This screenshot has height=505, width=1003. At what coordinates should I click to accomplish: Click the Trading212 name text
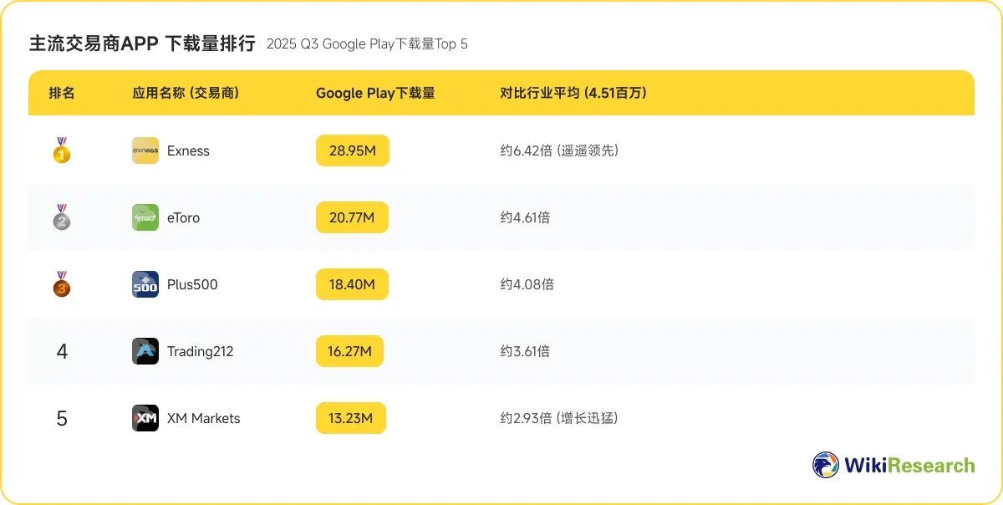201,351
